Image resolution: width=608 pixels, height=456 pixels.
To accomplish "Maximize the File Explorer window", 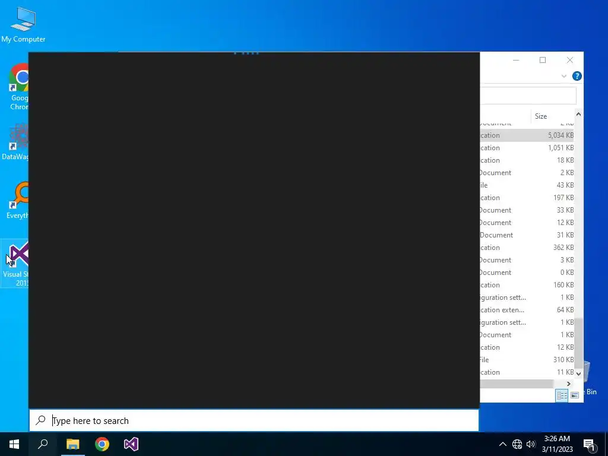I will pos(543,60).
